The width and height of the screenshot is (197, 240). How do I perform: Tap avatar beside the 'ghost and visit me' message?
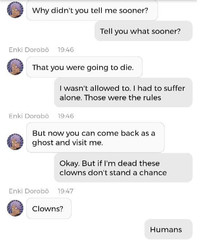tap(15, 142)
